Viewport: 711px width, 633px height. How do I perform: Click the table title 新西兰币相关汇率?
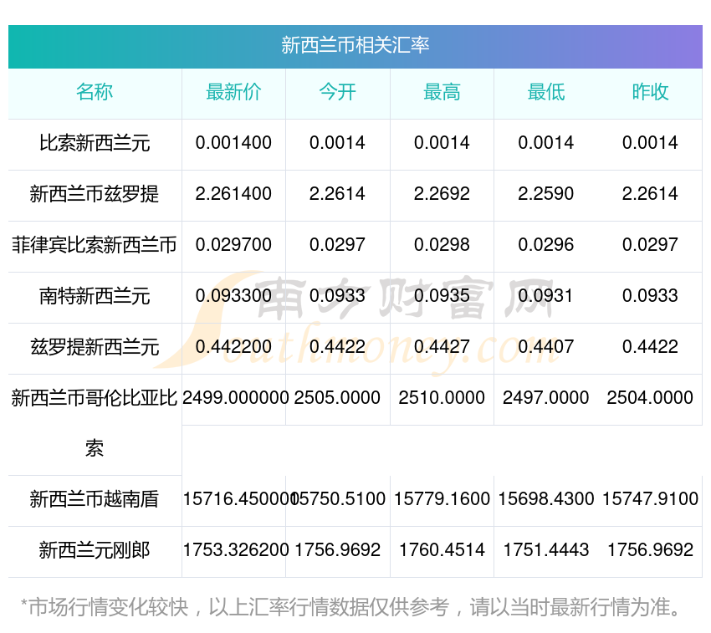tap(355, 45)
